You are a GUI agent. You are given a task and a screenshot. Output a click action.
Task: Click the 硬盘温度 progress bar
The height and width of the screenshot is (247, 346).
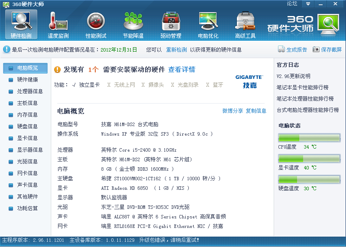coord(309,179)
